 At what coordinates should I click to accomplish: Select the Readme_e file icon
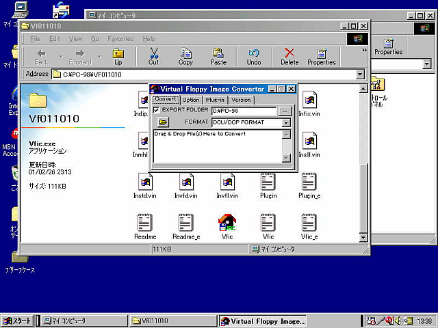[186, 226]
